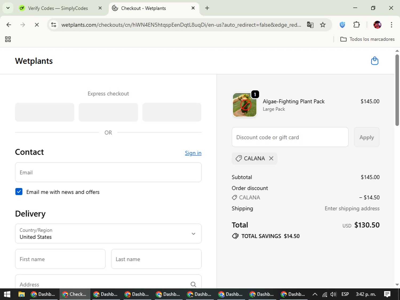
Task: Click the browser address bar URL
Action: [181, 25]
